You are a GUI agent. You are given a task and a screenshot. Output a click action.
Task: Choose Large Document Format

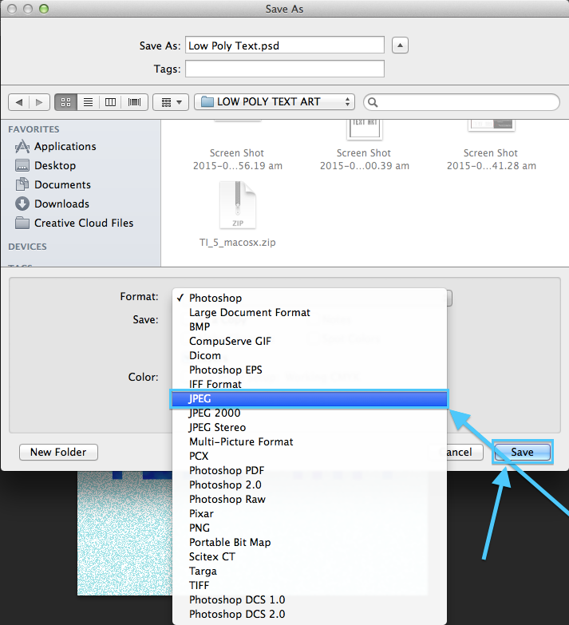[310, 312]
